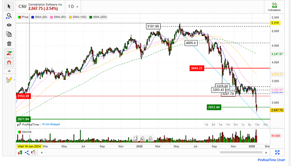This screenshot has height=166, width=291.
Task: Click the 5181.96 price annotation
Action: (x=153, y=26)
